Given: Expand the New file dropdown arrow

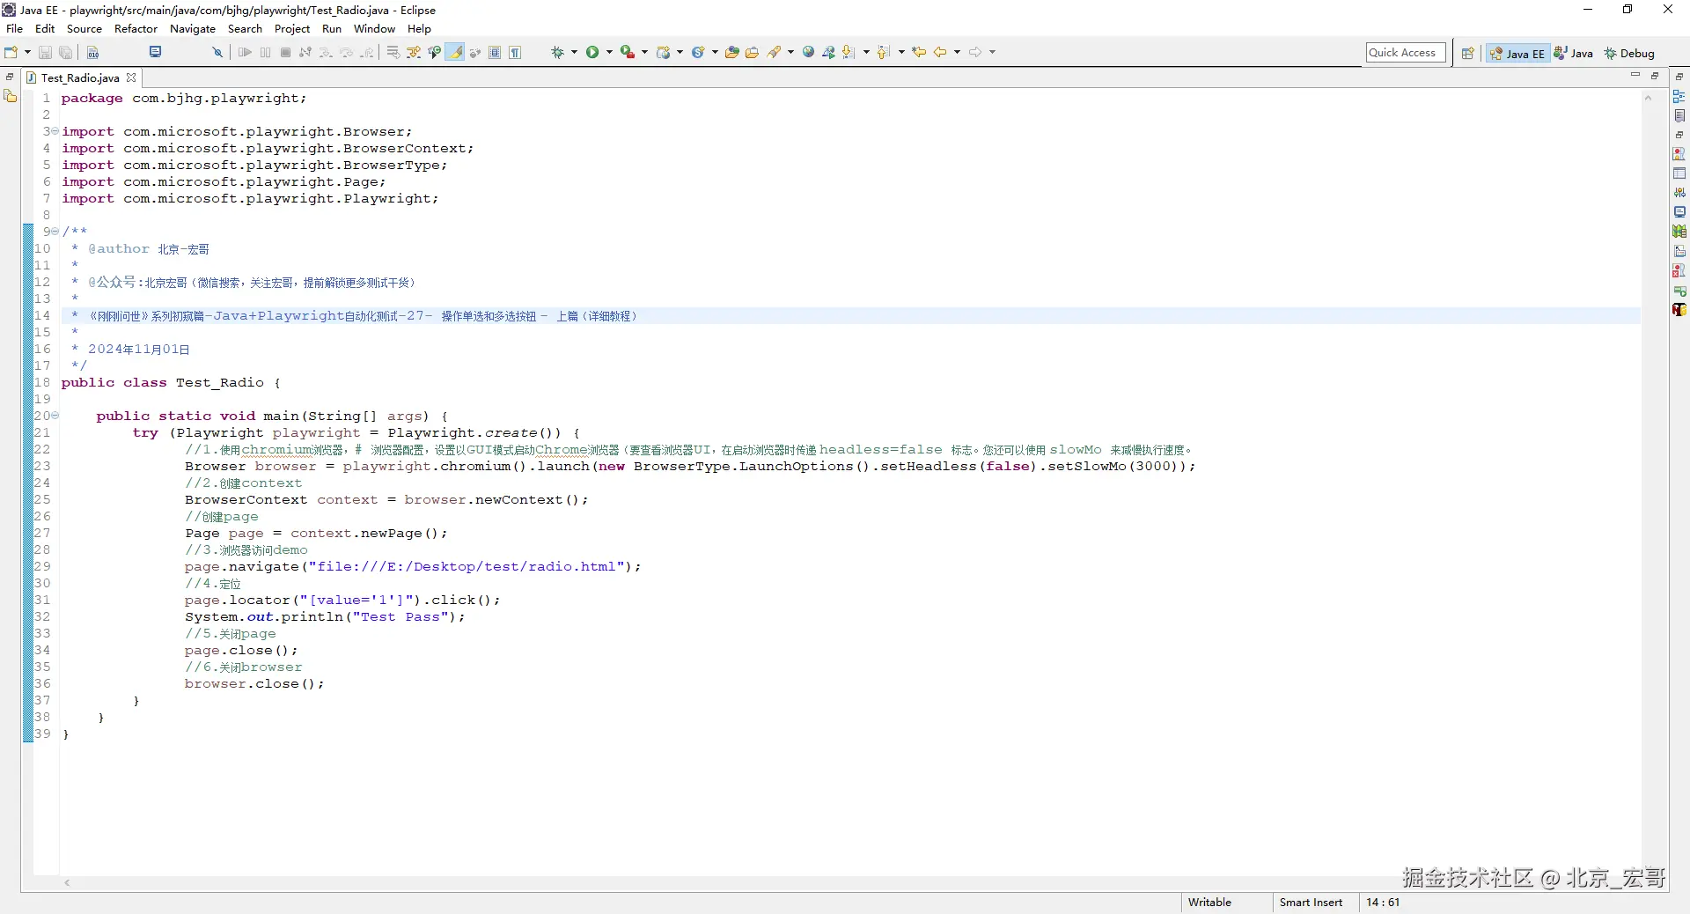Looking at the screenshot, I should tap(27, 53).
